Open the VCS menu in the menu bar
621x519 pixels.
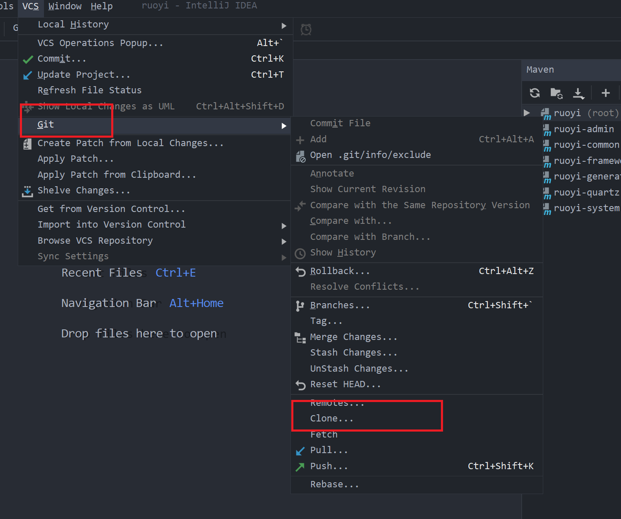point(30,6)
